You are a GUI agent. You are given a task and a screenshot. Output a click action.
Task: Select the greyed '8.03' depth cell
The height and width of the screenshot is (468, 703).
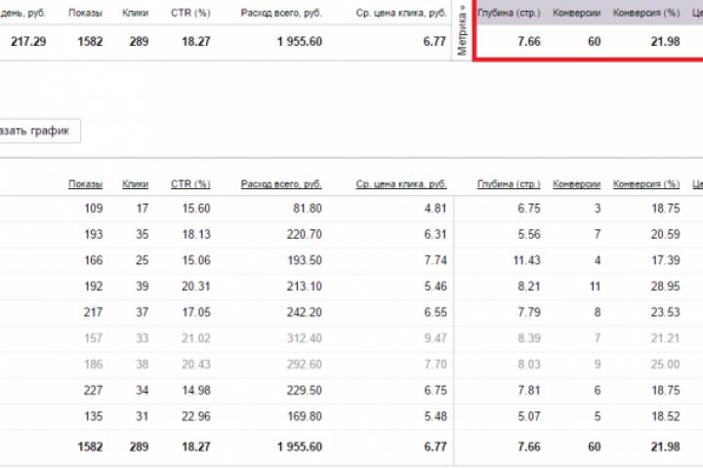pos(529,364)
